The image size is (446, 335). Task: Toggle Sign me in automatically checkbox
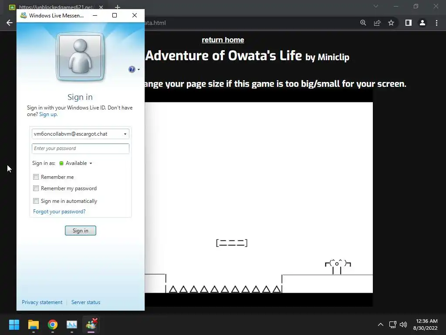tap(36, 201)
